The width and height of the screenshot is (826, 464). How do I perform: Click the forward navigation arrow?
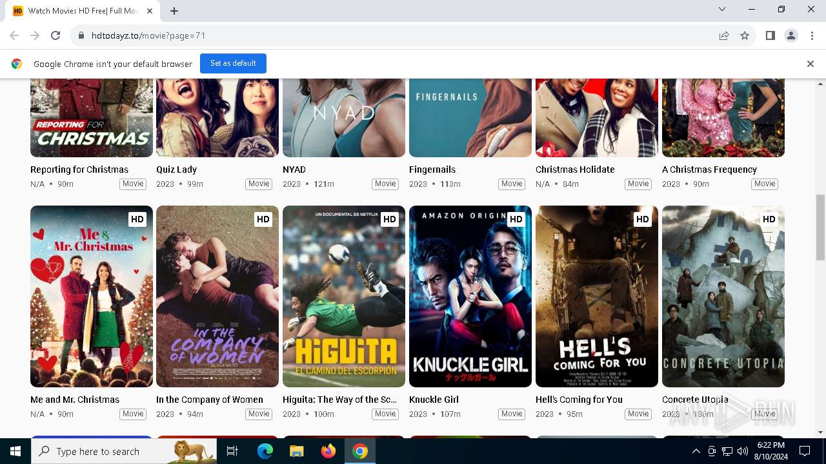point(35,36)
